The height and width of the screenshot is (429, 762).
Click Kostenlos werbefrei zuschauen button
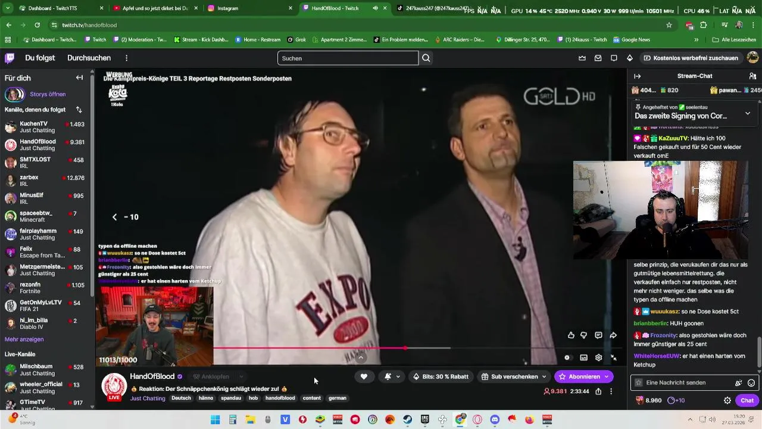coord(691,58)
